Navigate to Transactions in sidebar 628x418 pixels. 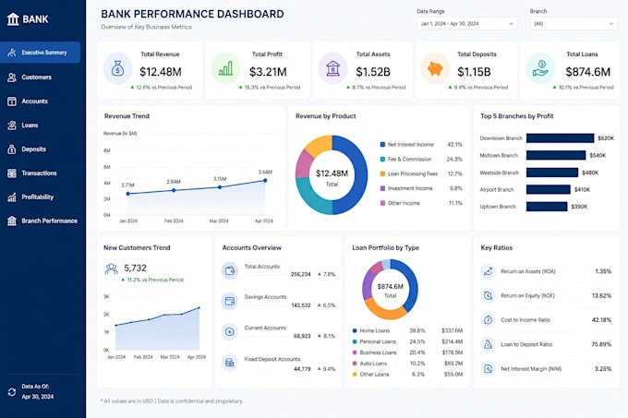pos(39,173)
